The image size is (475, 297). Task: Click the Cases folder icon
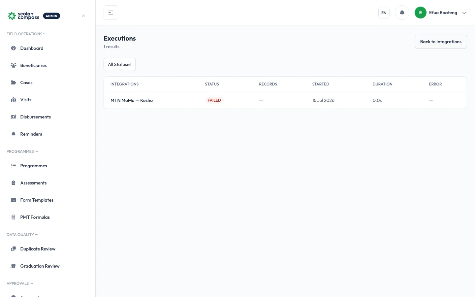14,82
